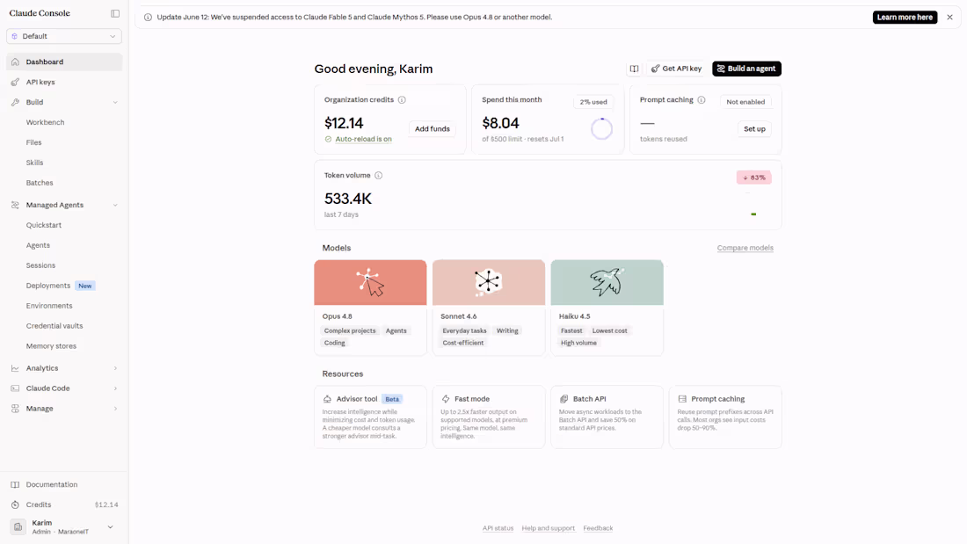Viewport: 967px width, 544px height.
Task: Click the 2% used badge
Action: pyautogui.click(x=593, y=102)
